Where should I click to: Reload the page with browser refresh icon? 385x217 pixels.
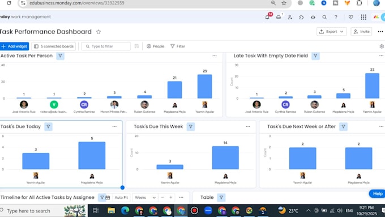(x=9, y=3)
